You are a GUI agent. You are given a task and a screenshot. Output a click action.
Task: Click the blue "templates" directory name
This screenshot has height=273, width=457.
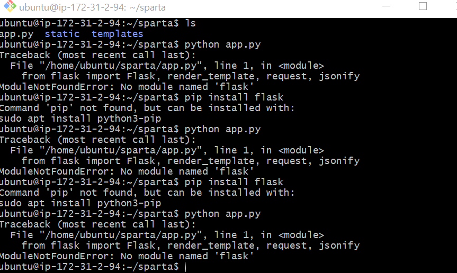[x=117, y=34]
